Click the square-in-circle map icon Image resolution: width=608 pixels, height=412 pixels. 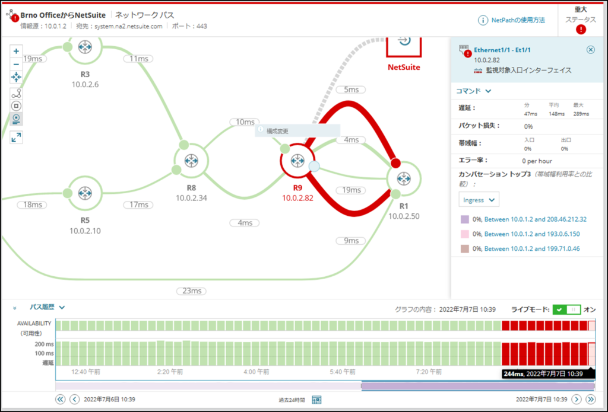16,106
